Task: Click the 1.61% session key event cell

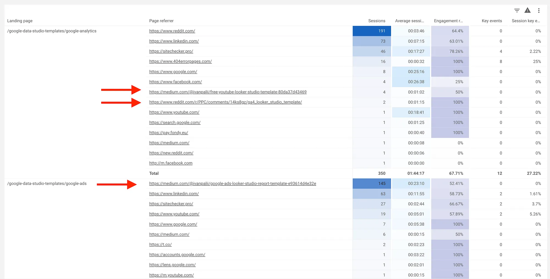Action: coord(535,194)
